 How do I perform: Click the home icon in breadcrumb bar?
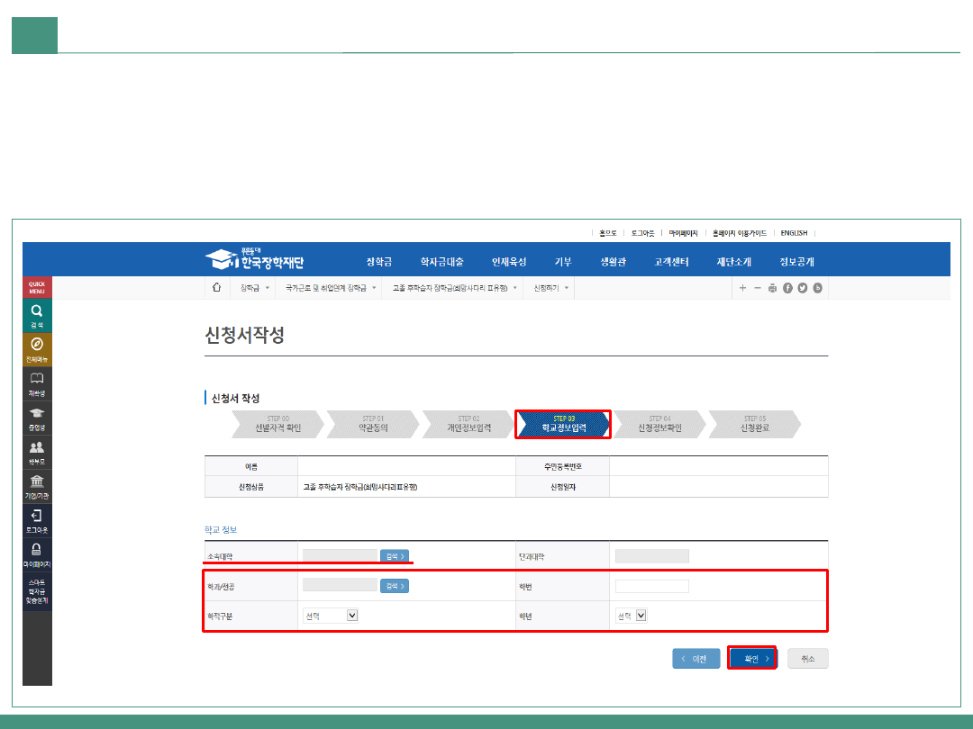(216, 288)
